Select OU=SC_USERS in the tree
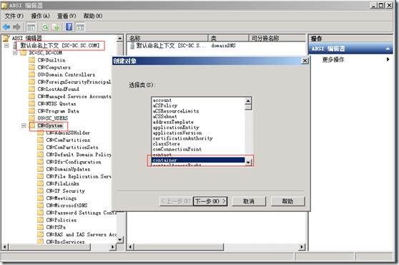 coord(53,118)
